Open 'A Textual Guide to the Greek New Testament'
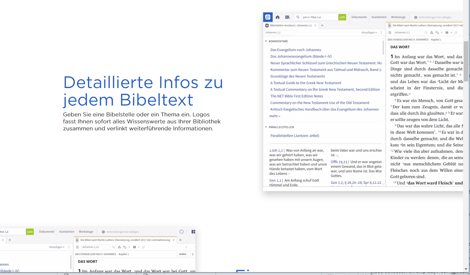 (x=306, y=83)
